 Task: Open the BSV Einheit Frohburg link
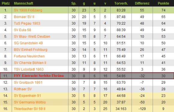point(31,50)
